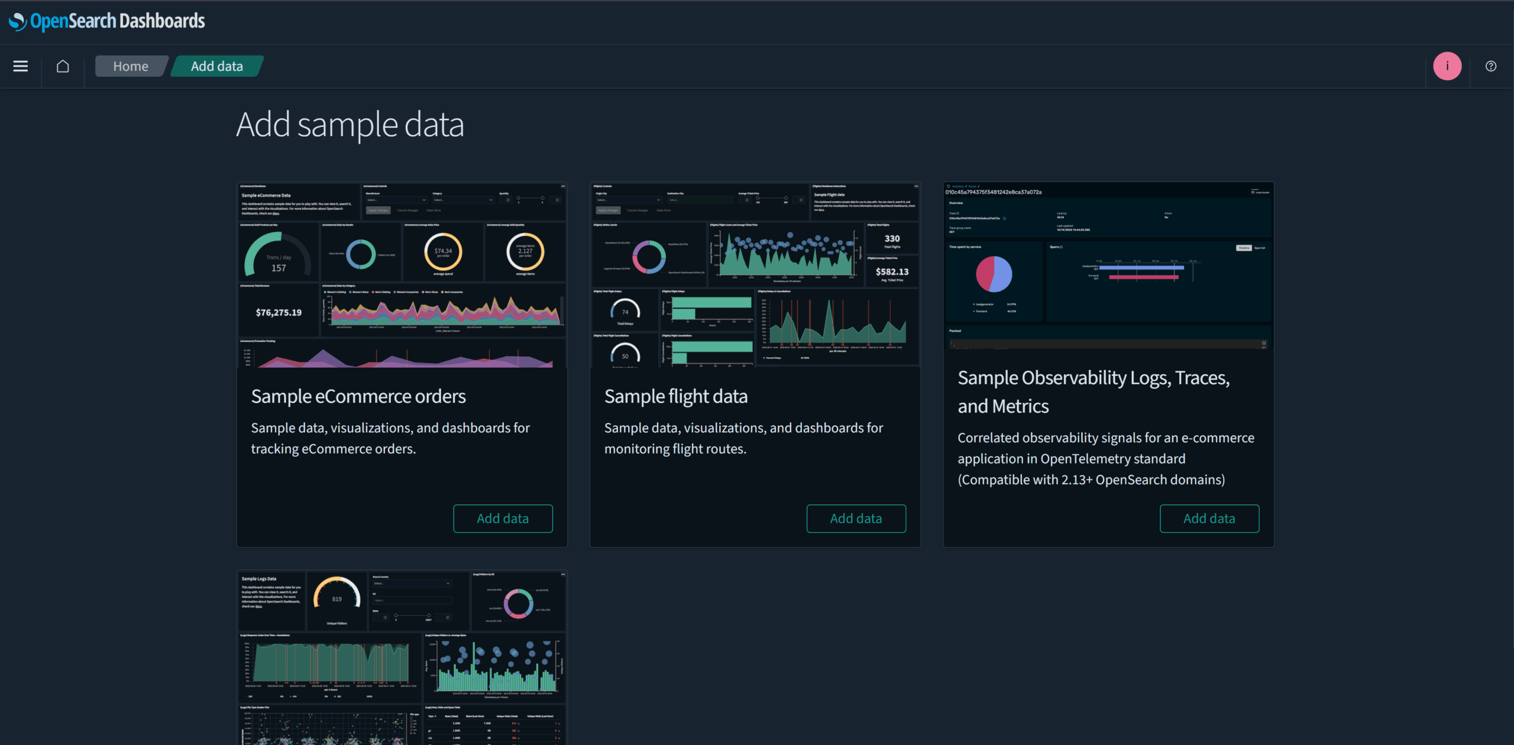Add data for Sample eCommerce orders
Screen dimensions: 1514x745
tap(502, 518)
